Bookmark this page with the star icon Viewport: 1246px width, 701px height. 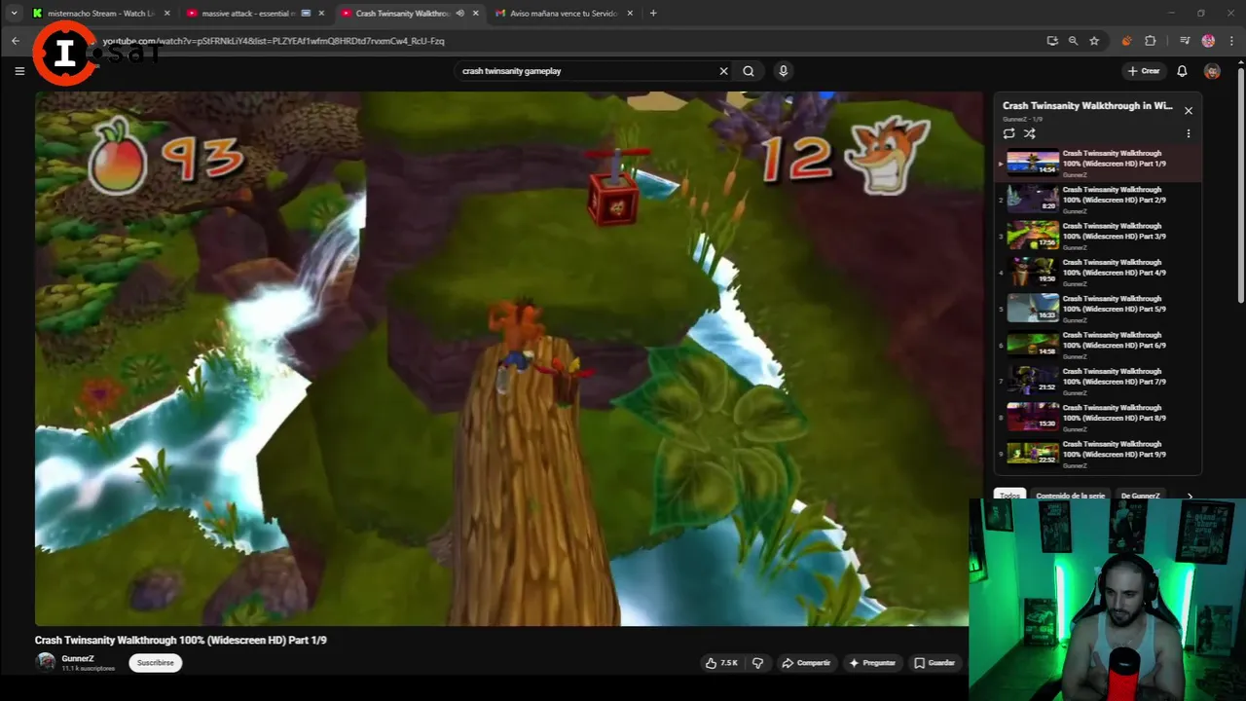1094,41
